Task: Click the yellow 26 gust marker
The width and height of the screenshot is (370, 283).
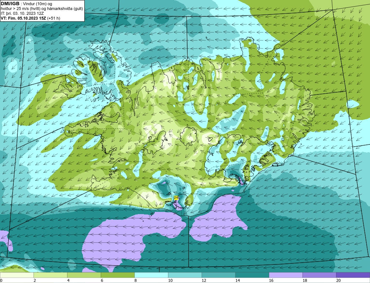Action: click(176, 197)
